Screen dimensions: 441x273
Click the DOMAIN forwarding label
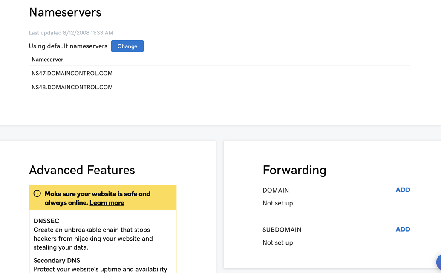[276, 191]
